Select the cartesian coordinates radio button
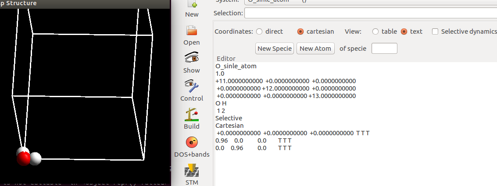 click(300, 32)
